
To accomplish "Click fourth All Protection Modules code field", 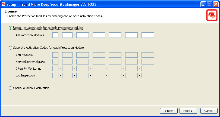I will (x=99, y=35).
